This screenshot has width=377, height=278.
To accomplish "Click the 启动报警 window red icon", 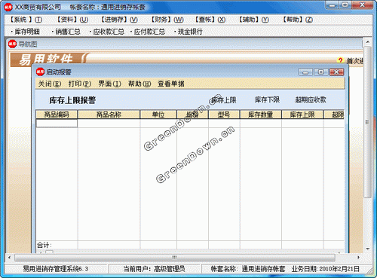I will point(40,72).
